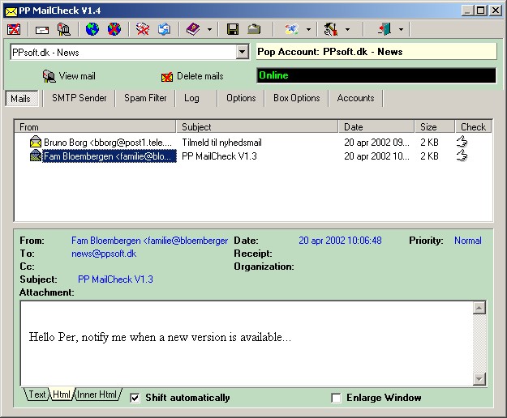Click the date value 20 apr 2002 10:06:48
This screenshot has width=507, height=418.
point(340,241)
